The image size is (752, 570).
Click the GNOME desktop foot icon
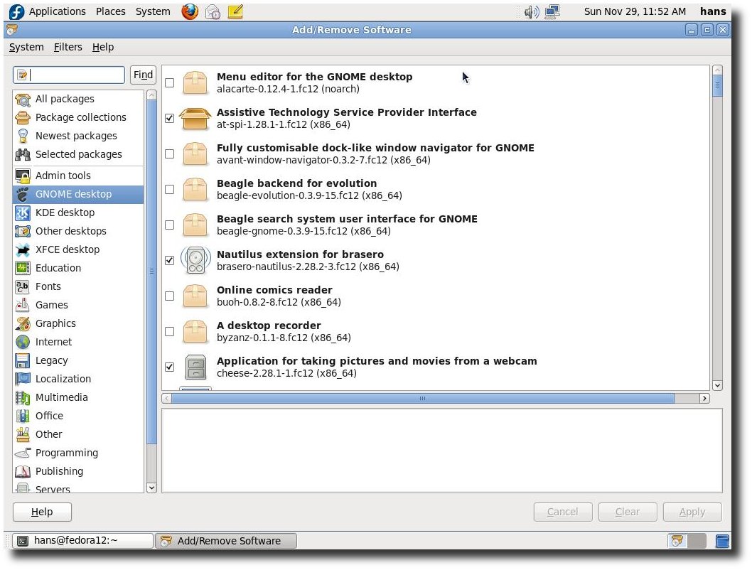tap(23, 194)
